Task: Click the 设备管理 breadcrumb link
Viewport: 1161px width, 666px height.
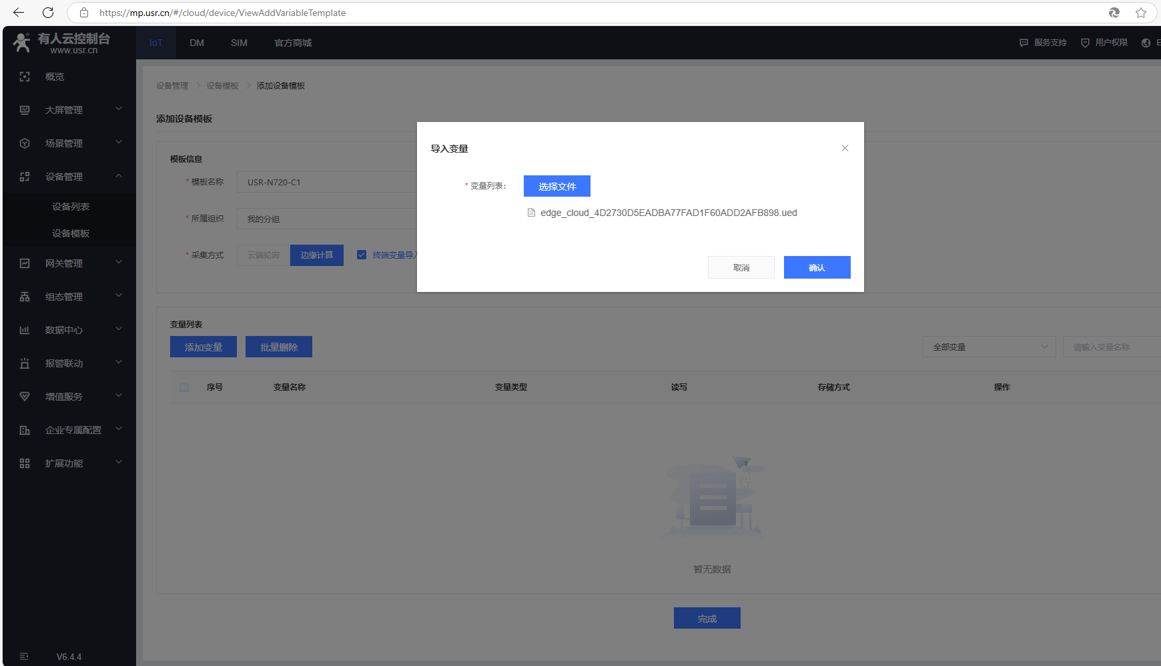Action: coord(172,86)
